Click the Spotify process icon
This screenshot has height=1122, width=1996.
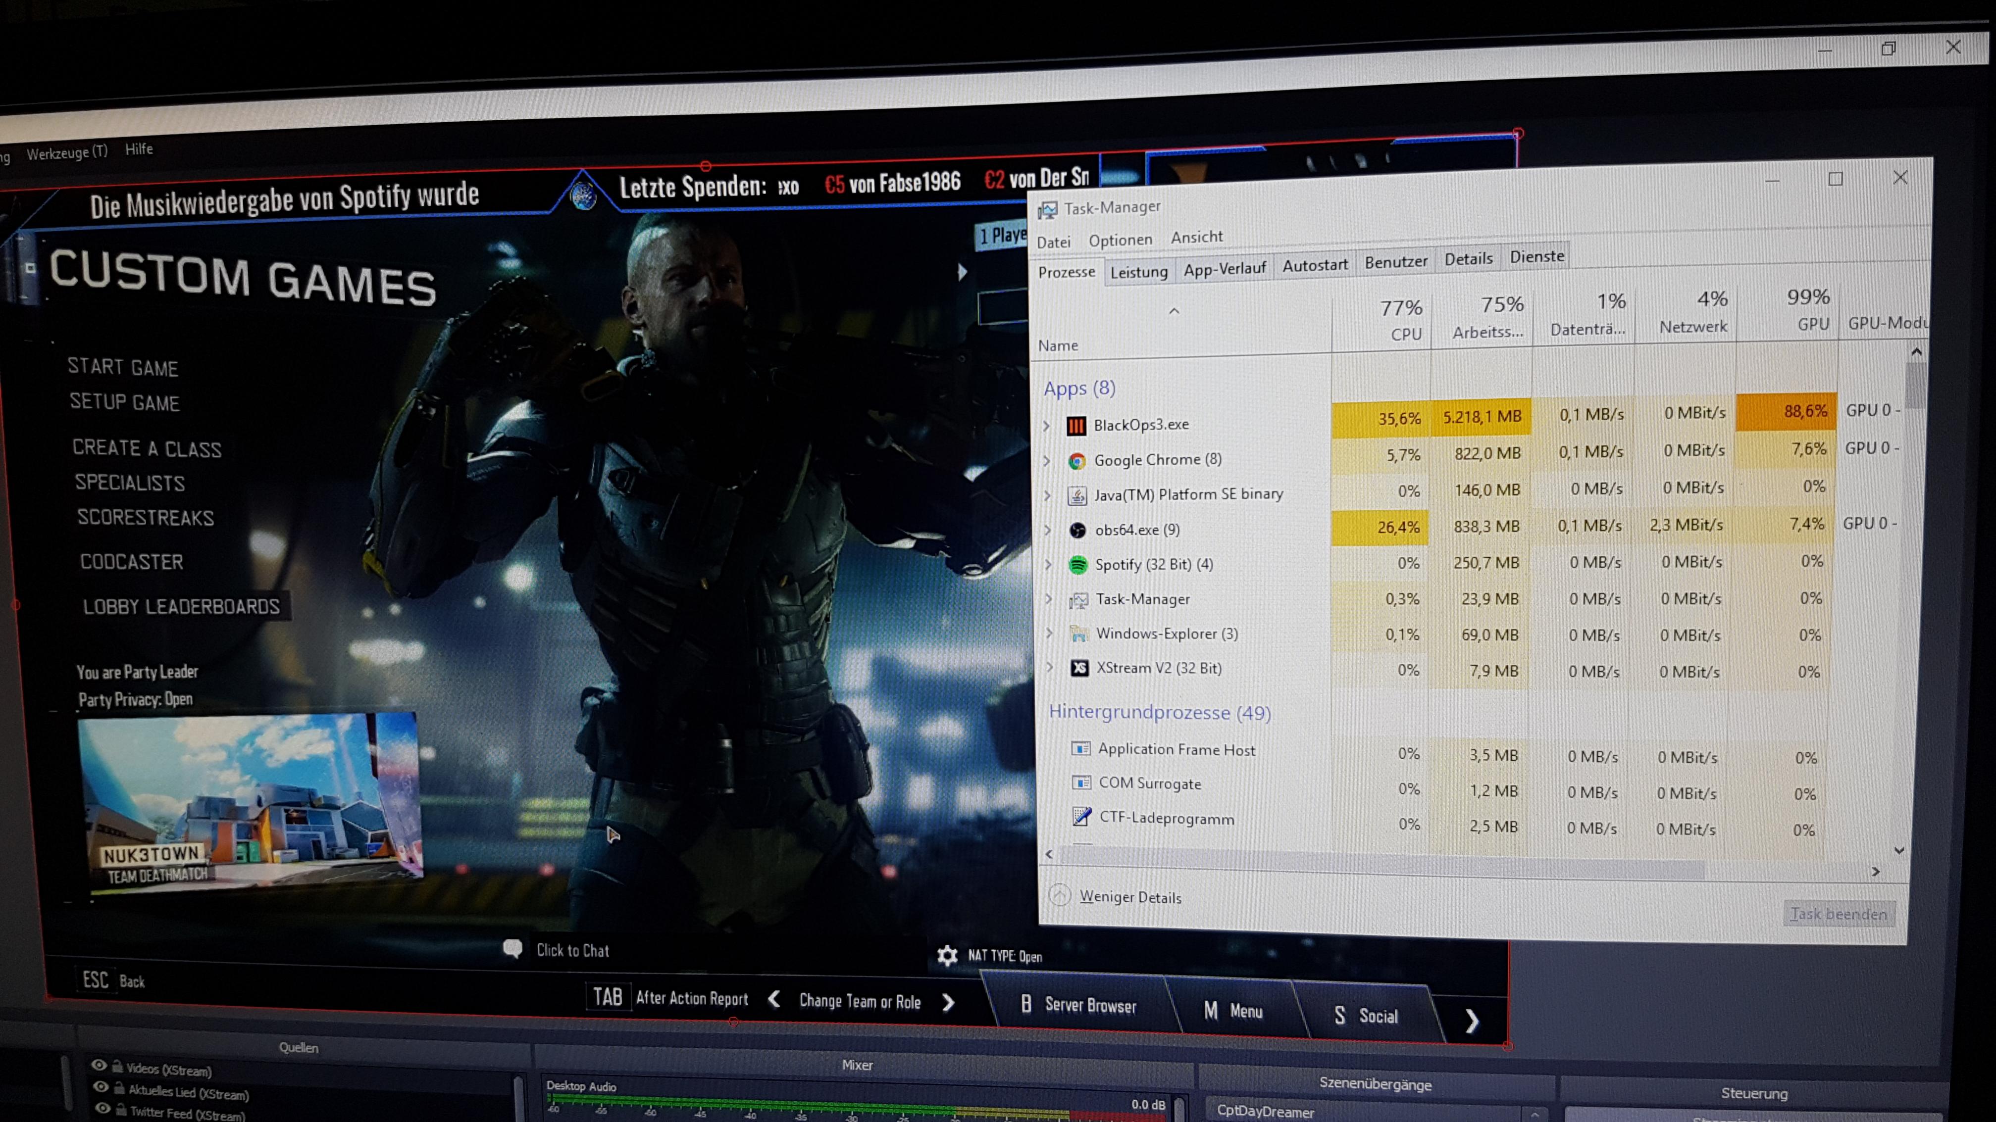pos(1078,565)
